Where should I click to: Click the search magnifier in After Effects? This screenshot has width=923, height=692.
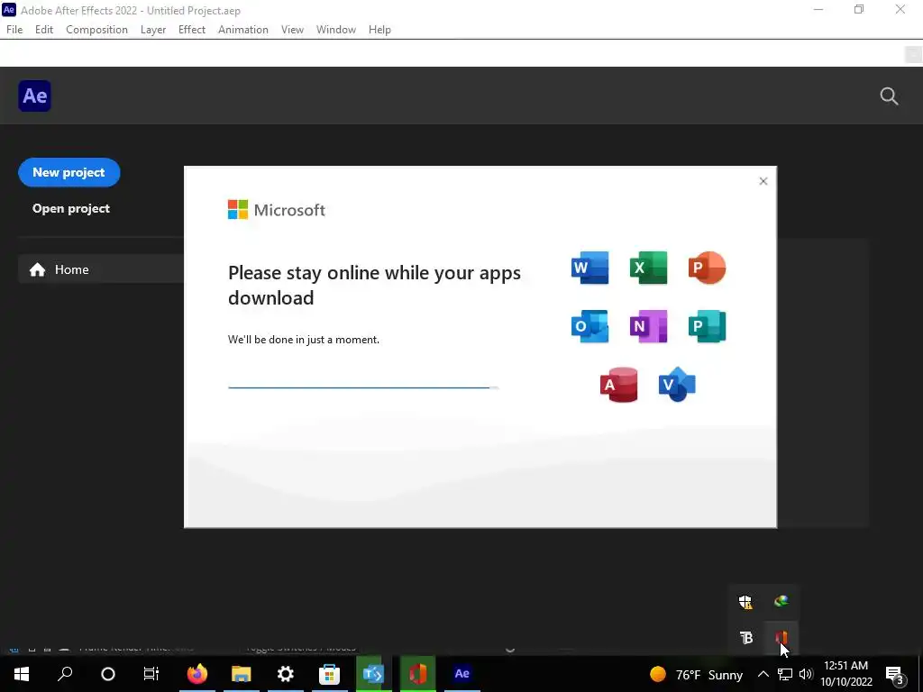[x=889, y=96]
